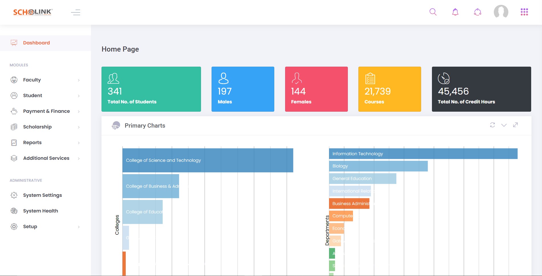Open the Reports module
Viewport: 542px width, 276px height.
click(32, 142)
